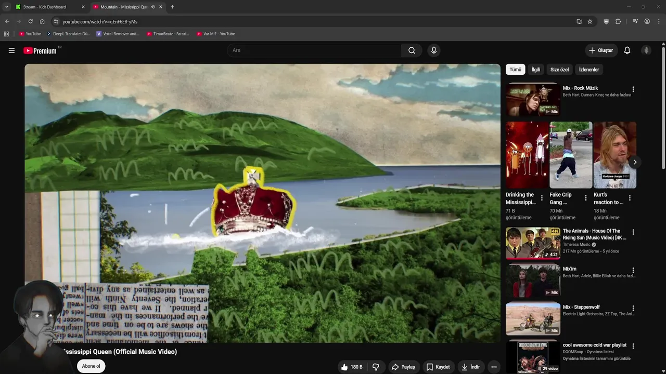This screenshot has height=374, width=666.
Task: Click the YouTube search input field
Action: pos(314,50)
